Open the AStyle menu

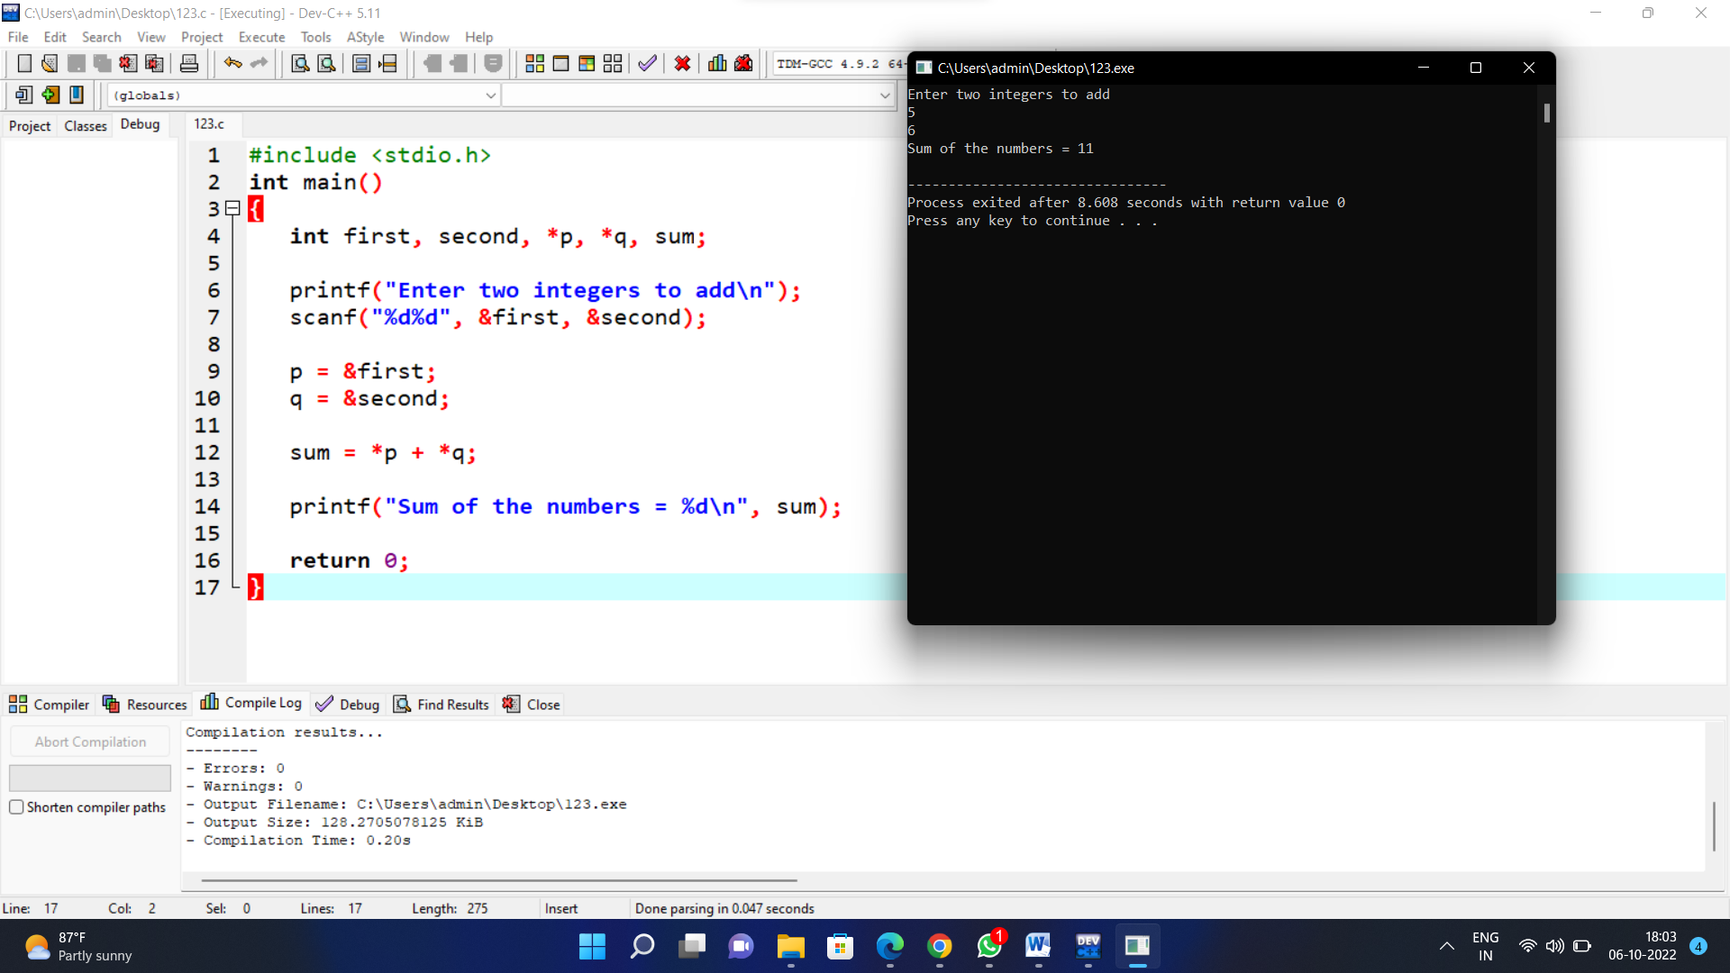[x=365, y=37]
